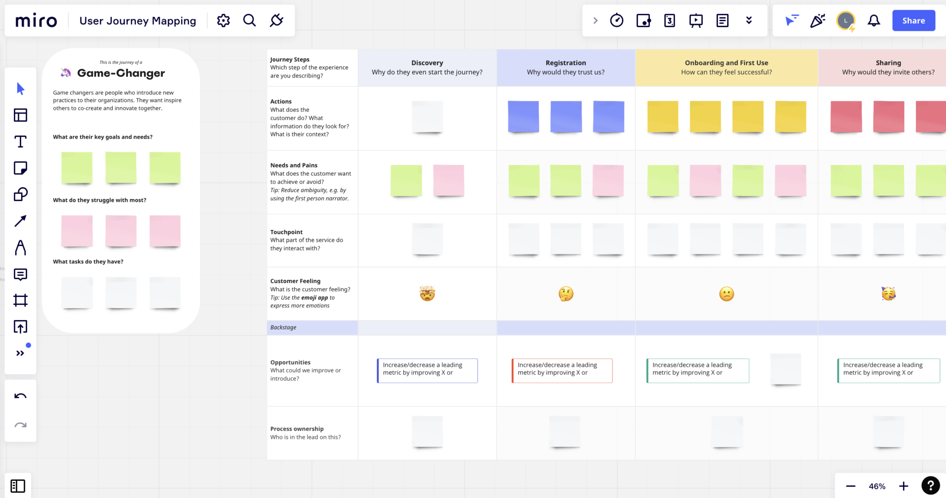This screenshot has height=498, width=946.
Task: Open the Upload tool
Action: tap(20, 327)
